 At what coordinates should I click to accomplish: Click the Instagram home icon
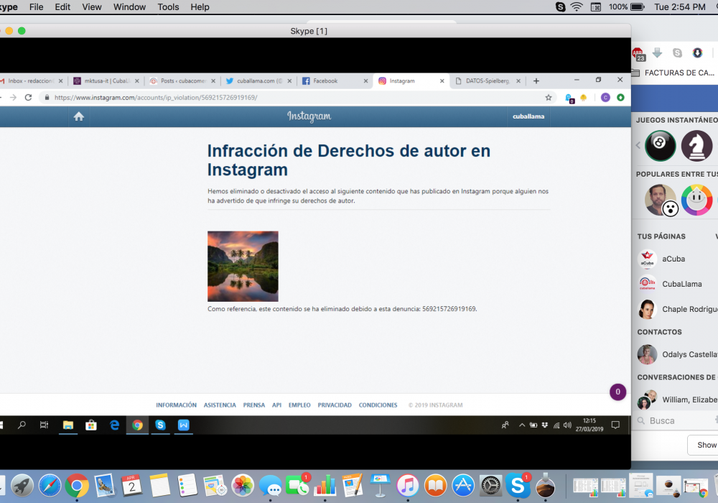79,116
